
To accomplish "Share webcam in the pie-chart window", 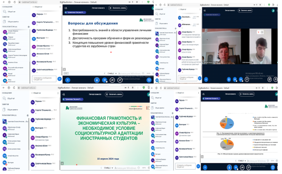I will (x=242, y=167).
